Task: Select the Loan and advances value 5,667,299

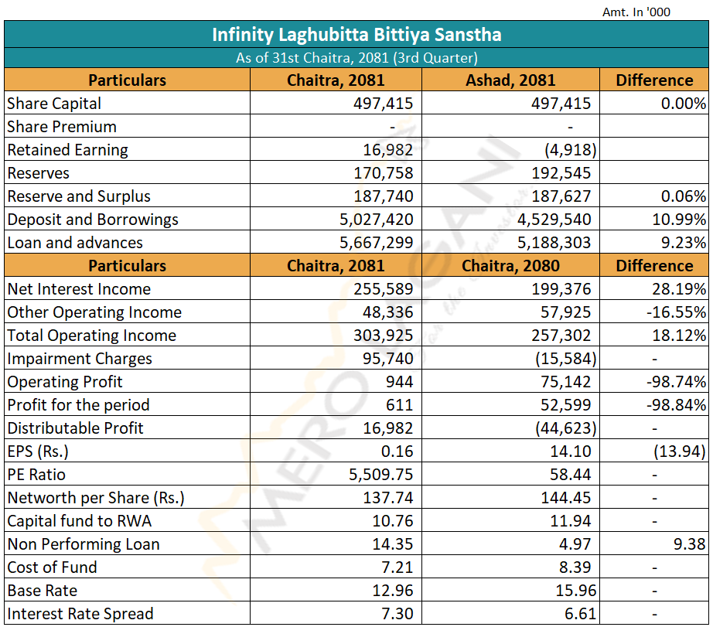Action: [376, 243]
